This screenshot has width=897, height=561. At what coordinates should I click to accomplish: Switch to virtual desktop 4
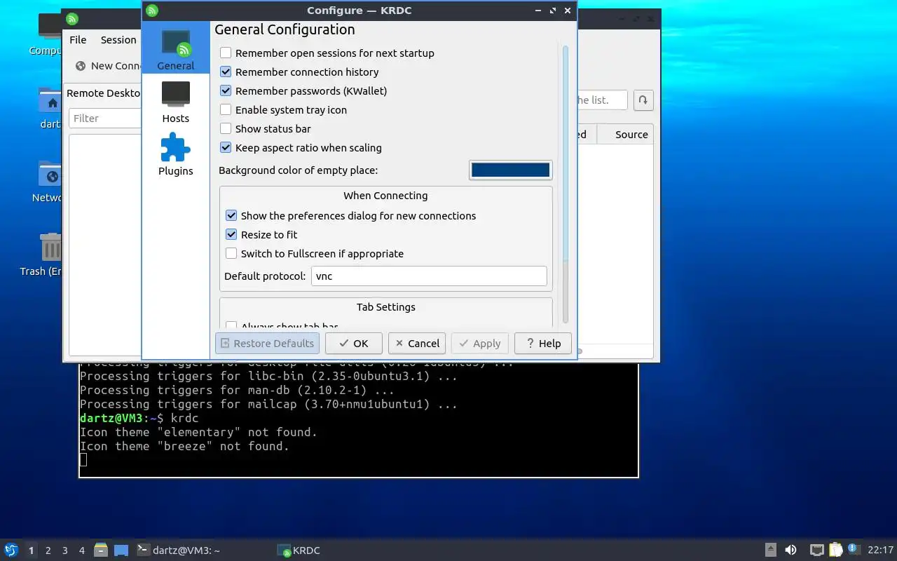[x=82, y=550]
